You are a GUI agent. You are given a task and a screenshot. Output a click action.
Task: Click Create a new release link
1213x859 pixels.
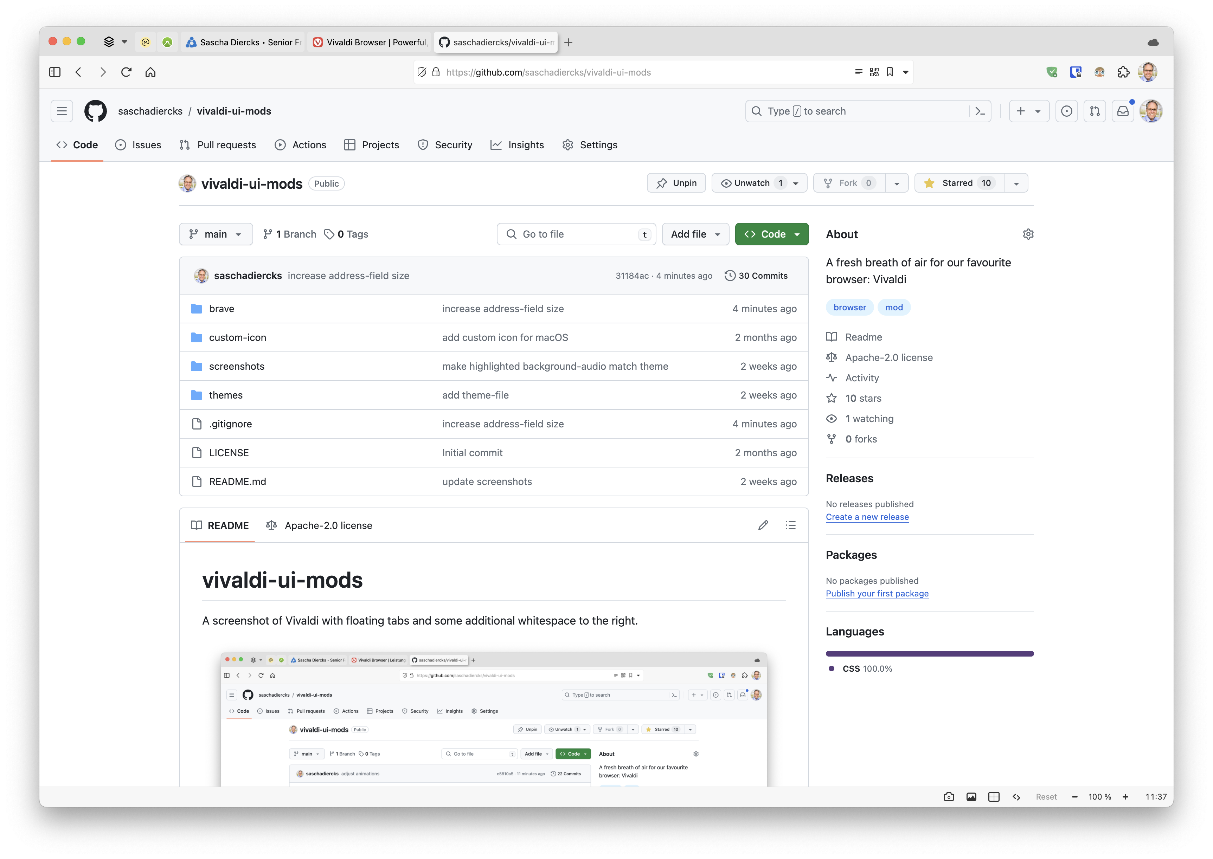867,517
